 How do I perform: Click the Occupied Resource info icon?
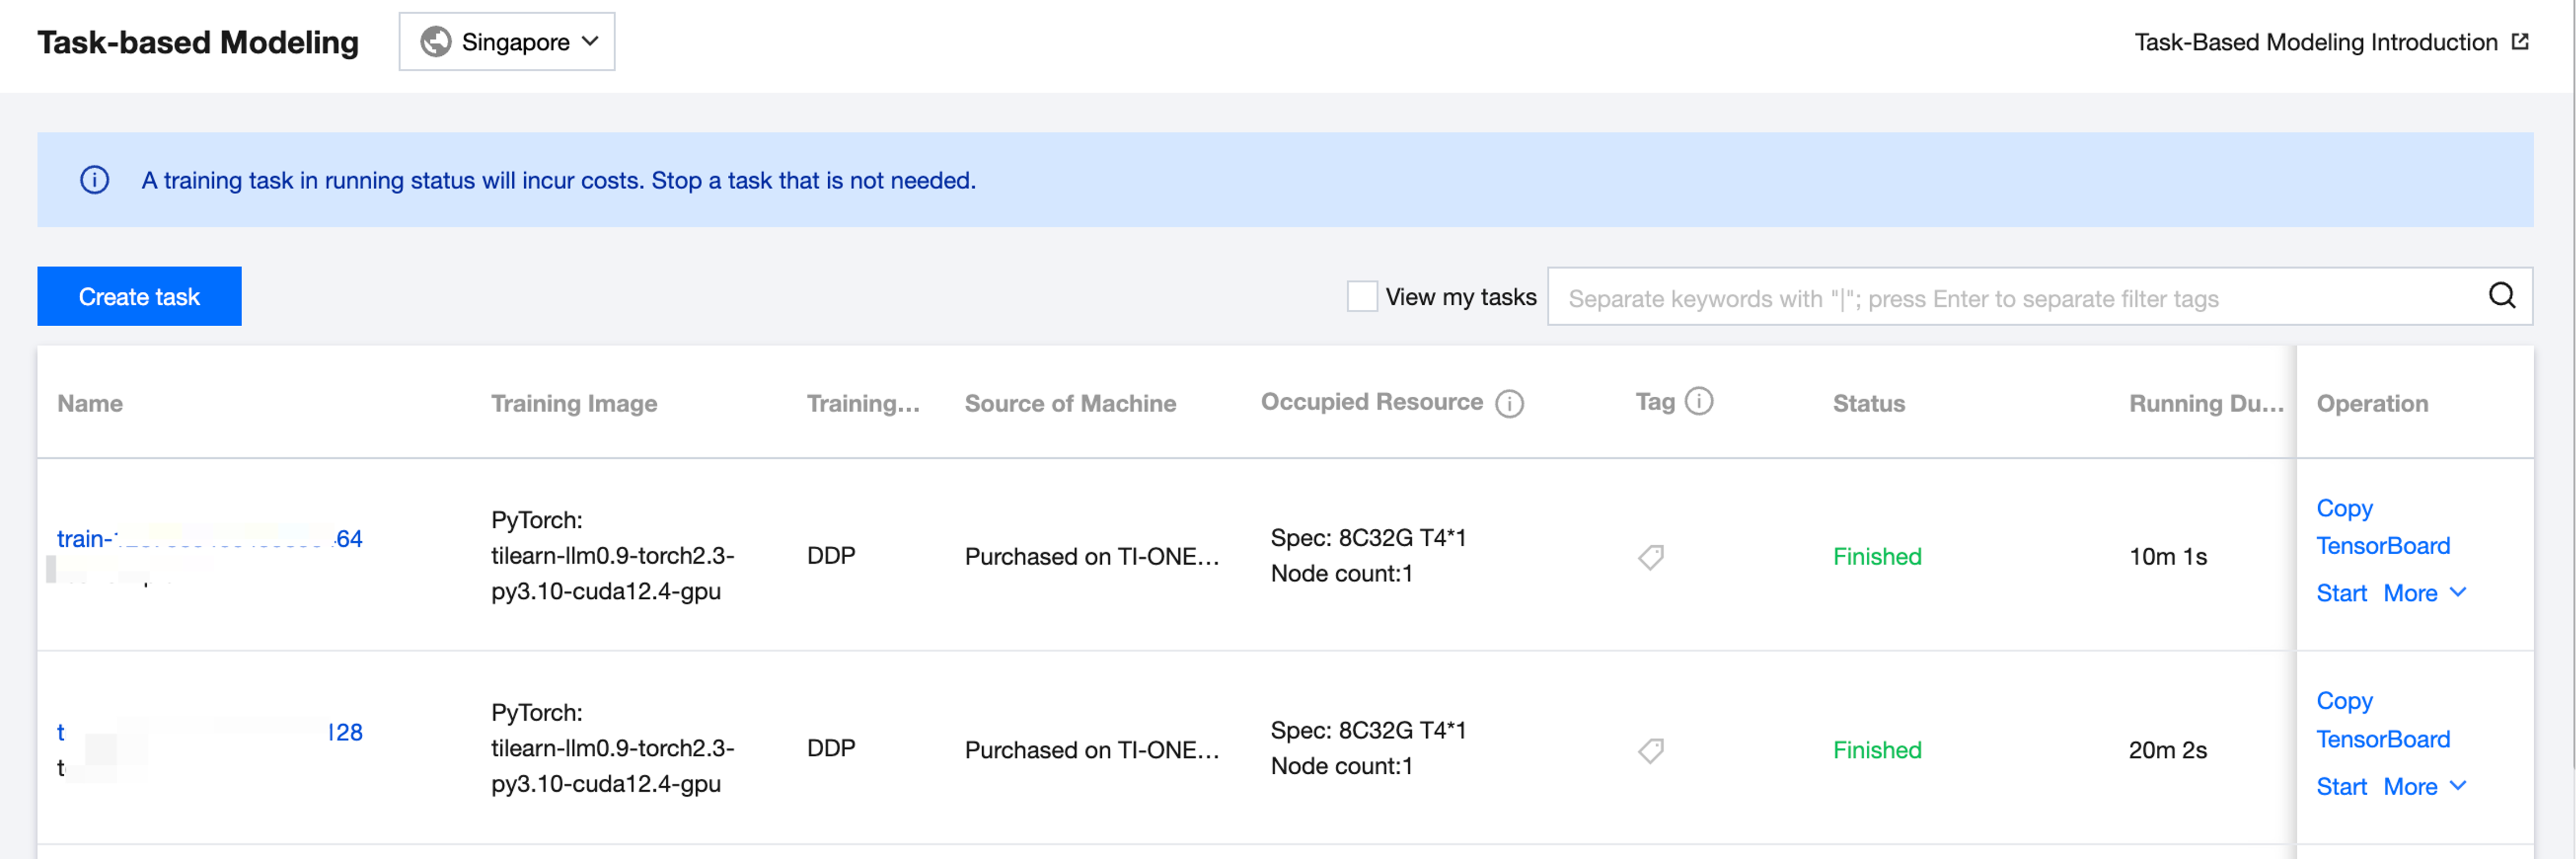pyautogui.click(x=1509, y=403)
